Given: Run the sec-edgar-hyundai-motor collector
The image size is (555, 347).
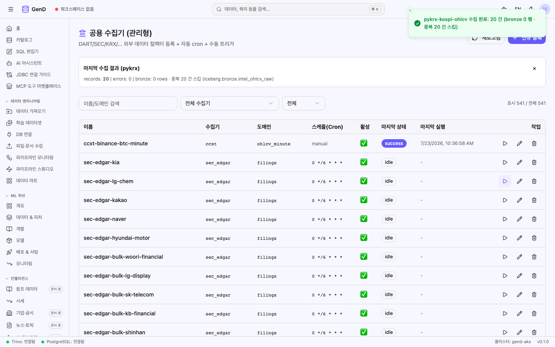Looking at the screenshot, I should 505,238.
